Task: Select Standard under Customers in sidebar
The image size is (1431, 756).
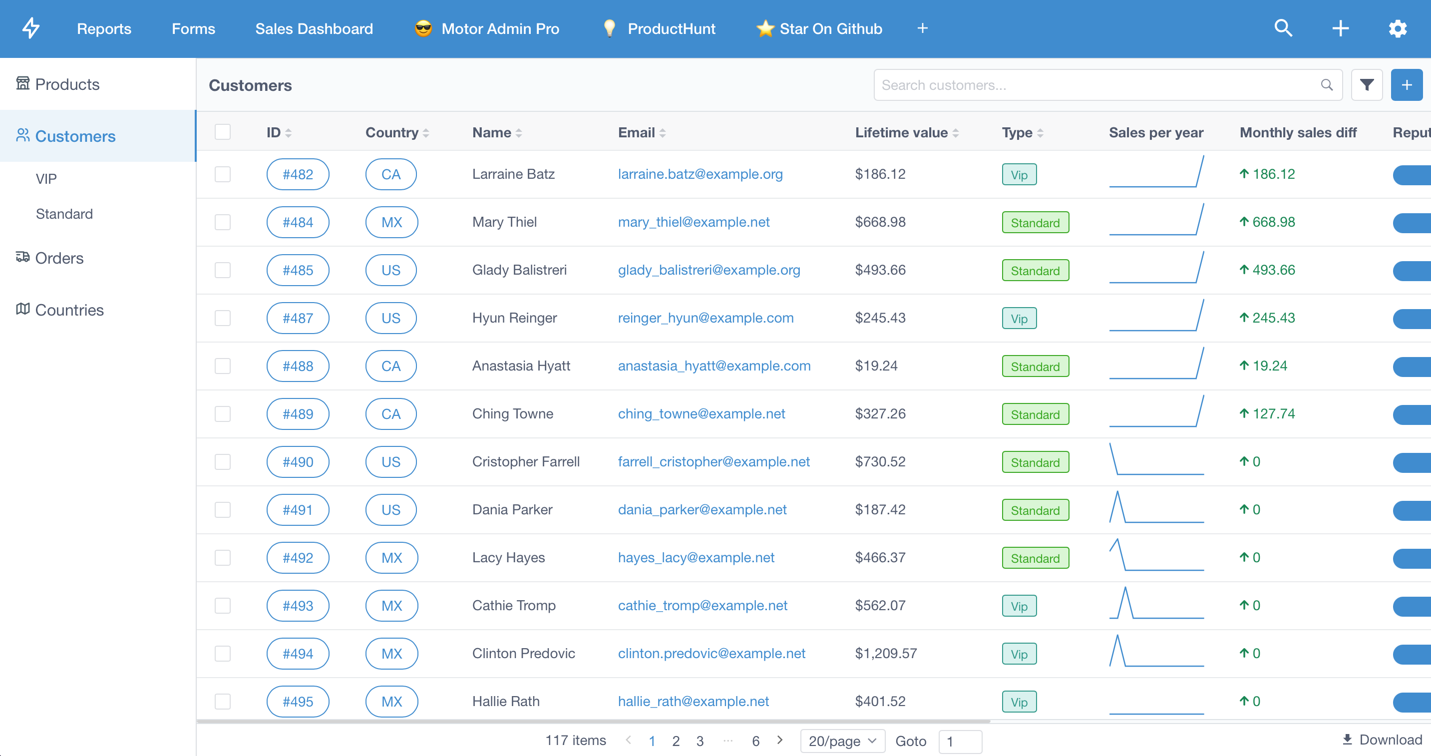Action: tap(64, 214)
